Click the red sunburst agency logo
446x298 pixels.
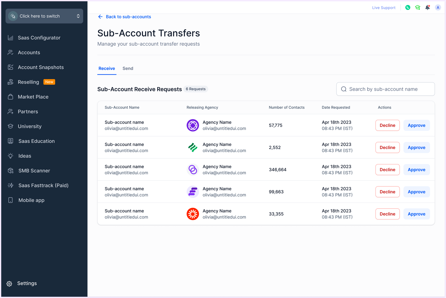193,214
